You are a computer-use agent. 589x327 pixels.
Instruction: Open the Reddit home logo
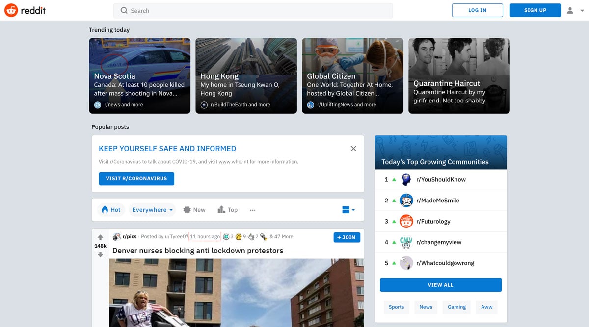[x=25, y=10]
